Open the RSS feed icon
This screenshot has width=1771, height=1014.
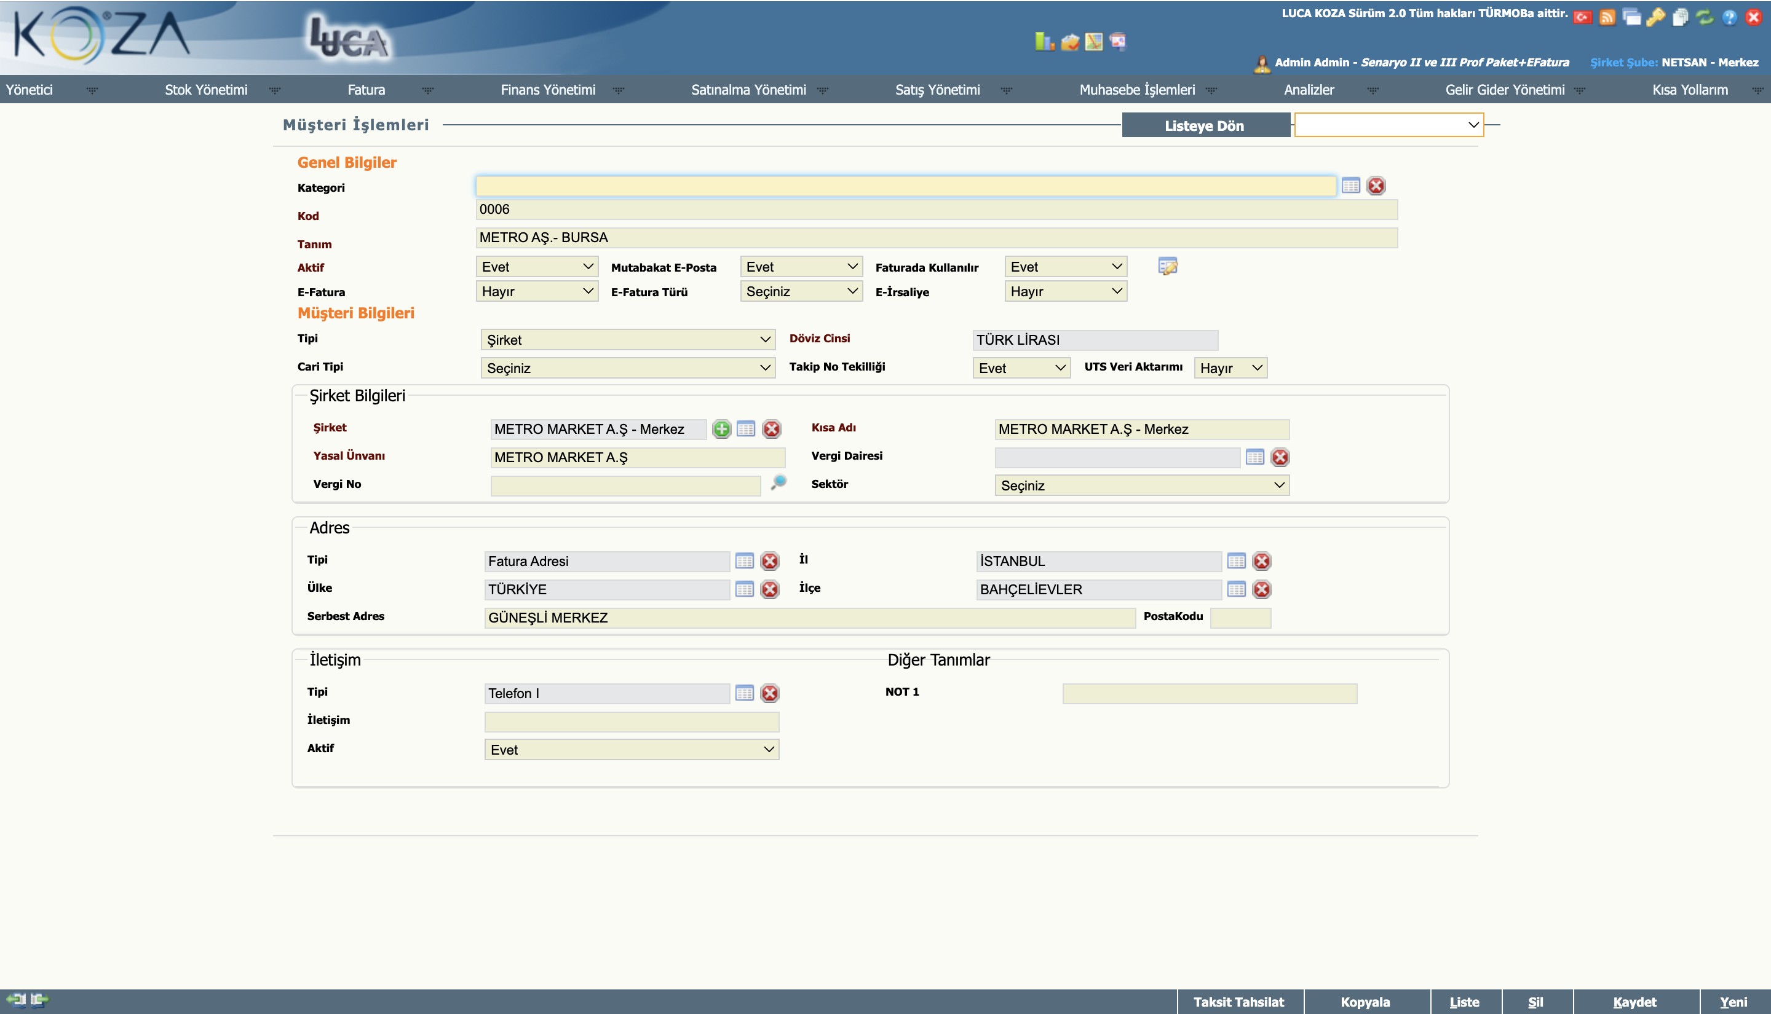1607,17
